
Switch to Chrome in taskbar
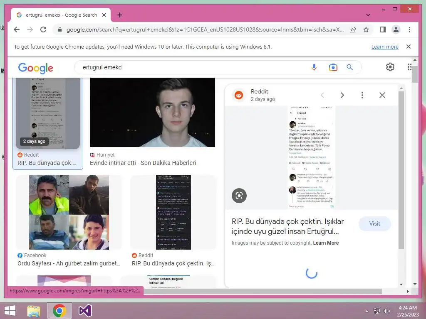tap(59, 311)
